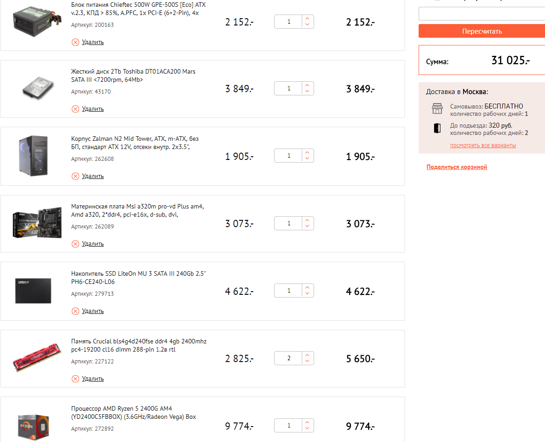Click delete icon for LiteOn SSD
The image size is (545, 442).
(75, 311)
